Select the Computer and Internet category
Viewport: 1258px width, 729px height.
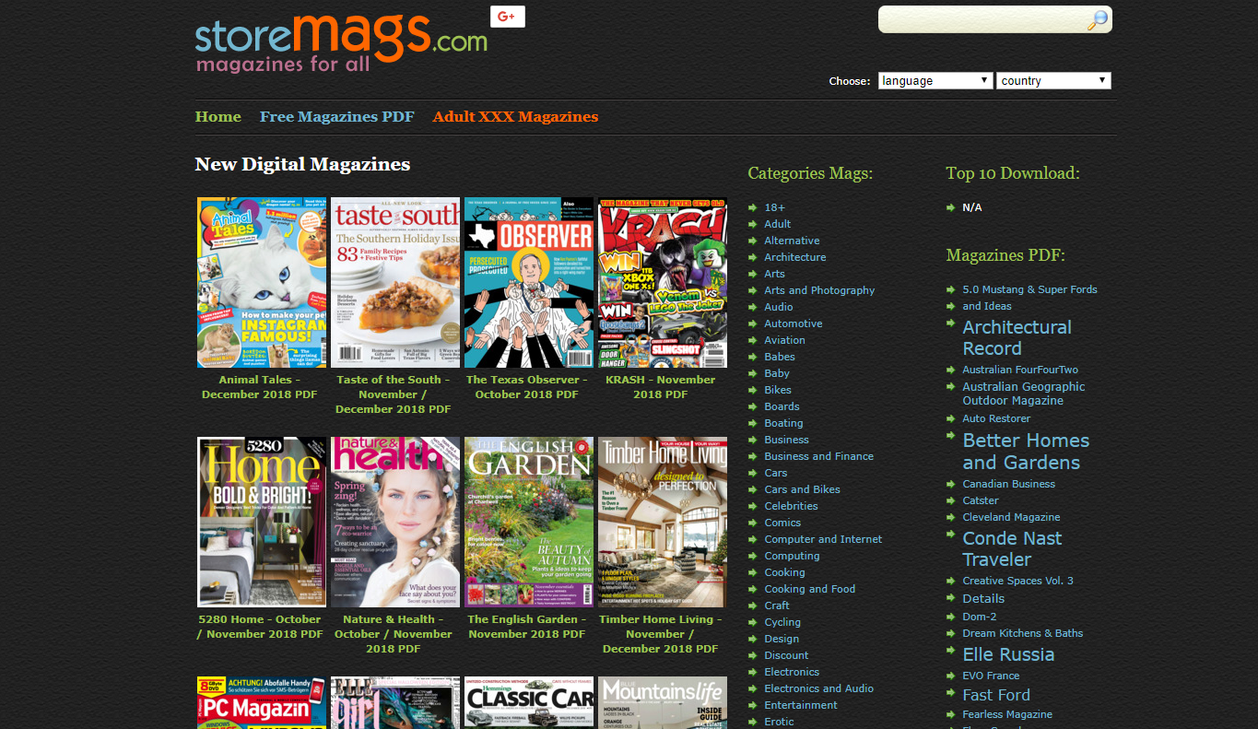823,539
